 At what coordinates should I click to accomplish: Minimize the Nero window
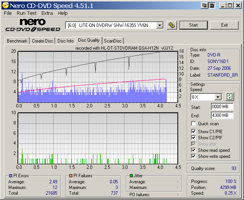coord(222,6)
